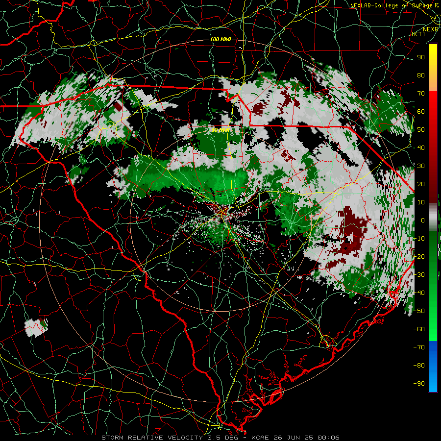Click the 10 value on velocity scale

pos(421,202)
